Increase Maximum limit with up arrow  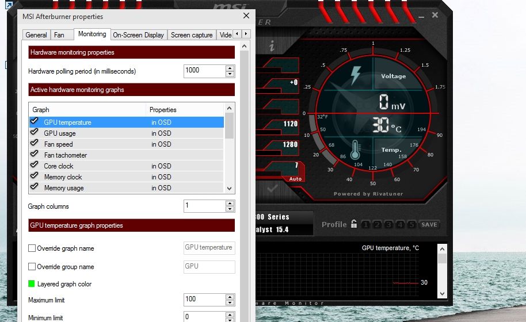230,297
